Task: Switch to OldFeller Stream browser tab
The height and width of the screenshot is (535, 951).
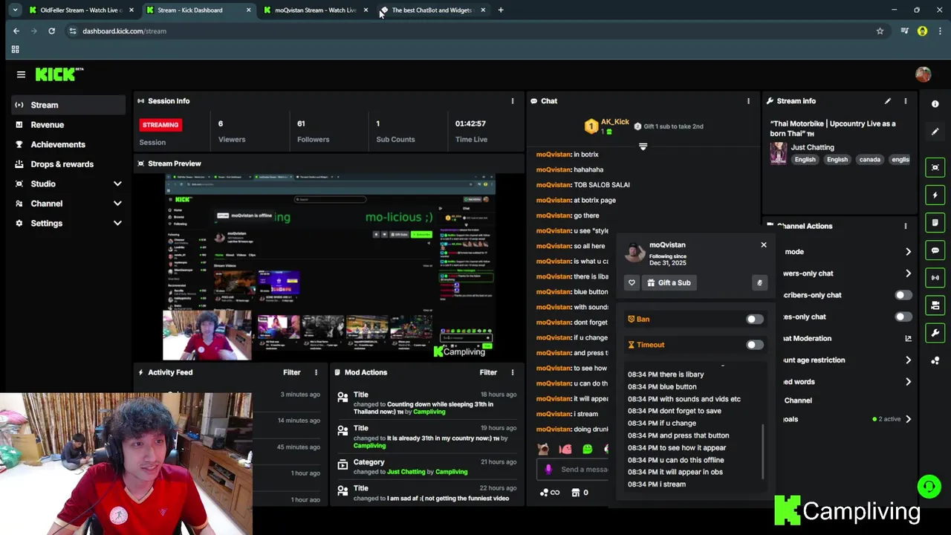Action: pos(80,10)
